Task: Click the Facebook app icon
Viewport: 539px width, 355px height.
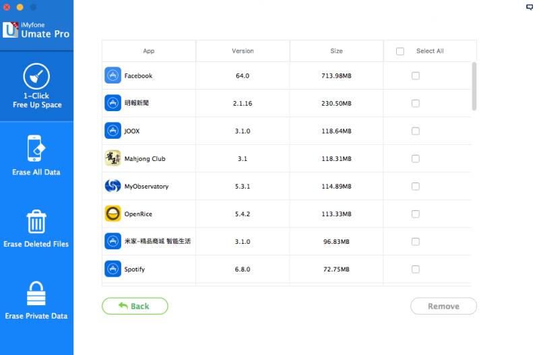Action: click(113, 75)
